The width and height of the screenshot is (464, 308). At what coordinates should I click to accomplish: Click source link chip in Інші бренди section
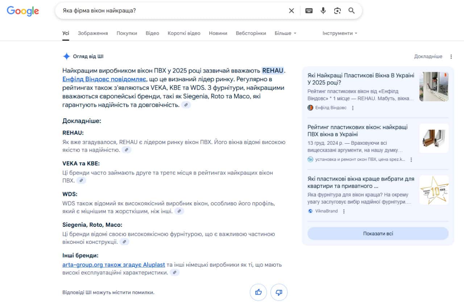pos(175,272)
